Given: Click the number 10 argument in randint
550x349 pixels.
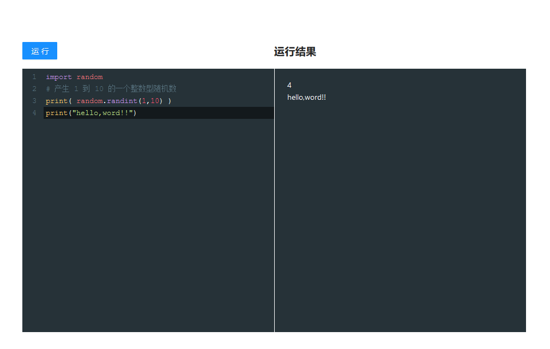Looking at the screenshot, I should point(156,100).
